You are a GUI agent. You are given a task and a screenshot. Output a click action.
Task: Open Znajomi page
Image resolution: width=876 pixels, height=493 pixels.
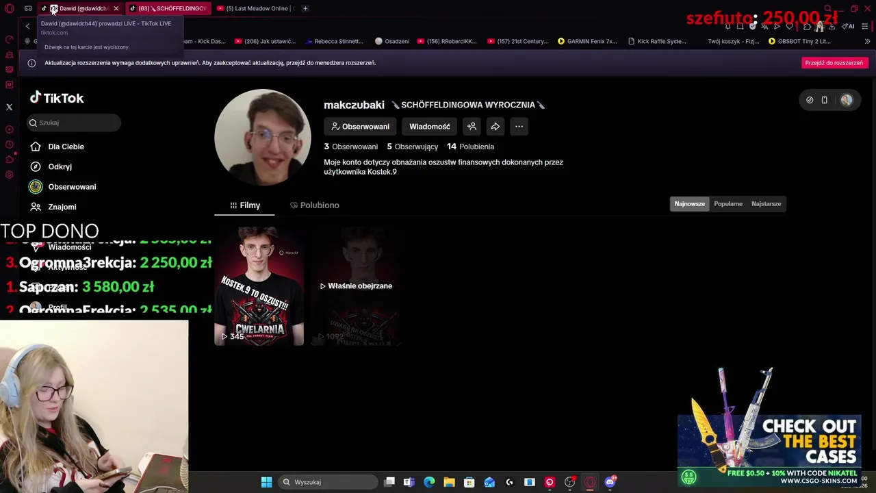53,207
